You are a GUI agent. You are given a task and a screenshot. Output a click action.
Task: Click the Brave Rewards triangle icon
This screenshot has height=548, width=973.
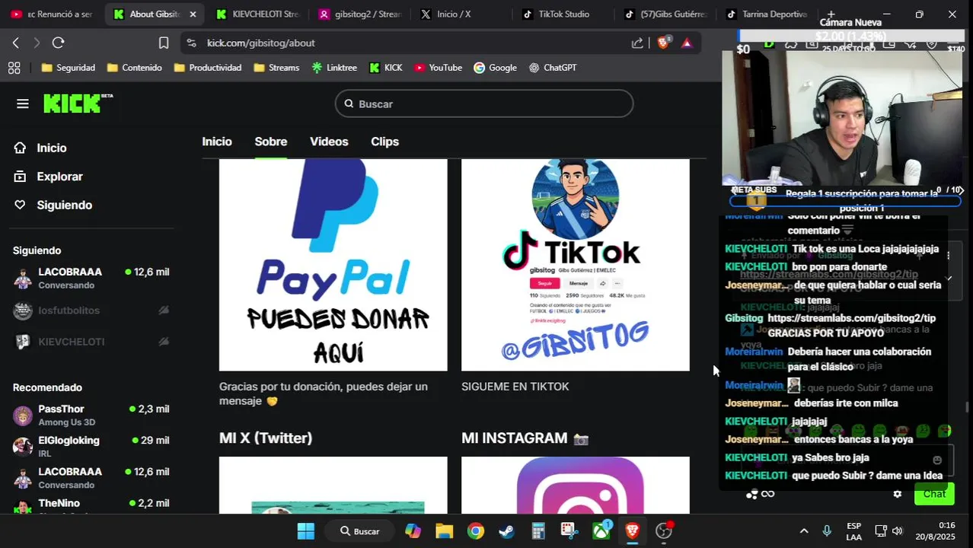[x=687, y=43]
